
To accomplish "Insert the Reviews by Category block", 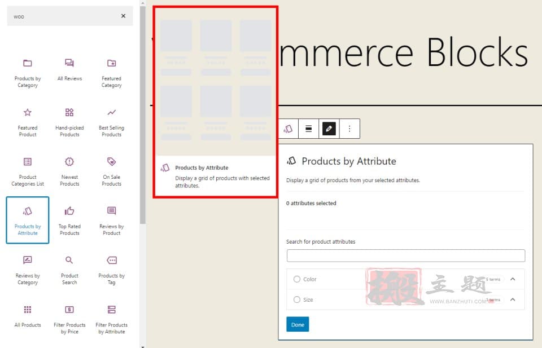I will (x=28, y=270).
